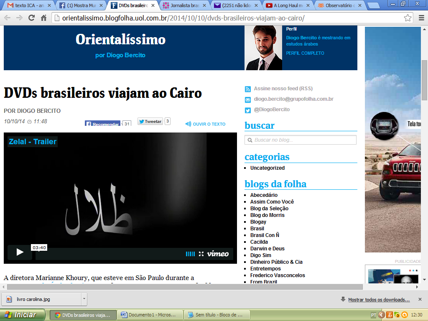Click the Zelal - Trailer video title
The height and width of the screenshot is (321, 428).
pyautogui.click(x=33, y=142)
